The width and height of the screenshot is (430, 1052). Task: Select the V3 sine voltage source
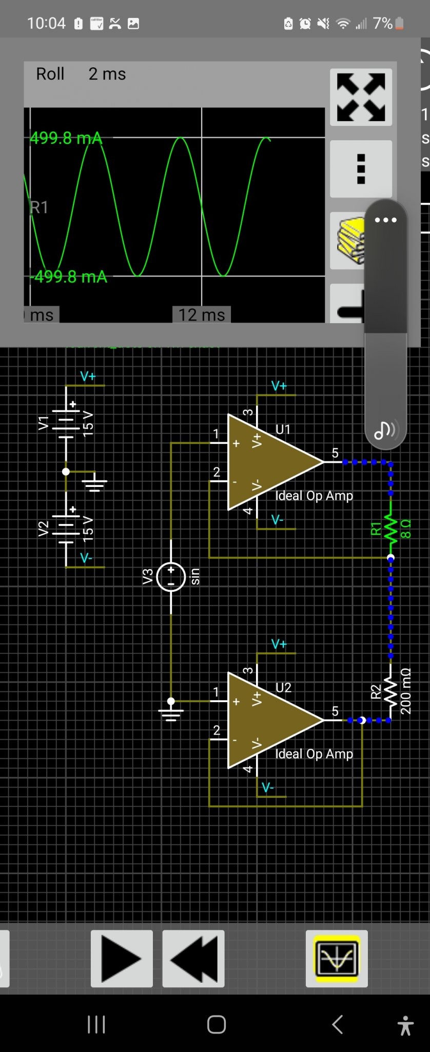point(171,577)
